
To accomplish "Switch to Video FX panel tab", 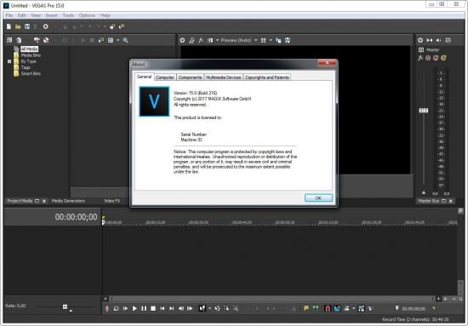I will (x=112, y=201).
